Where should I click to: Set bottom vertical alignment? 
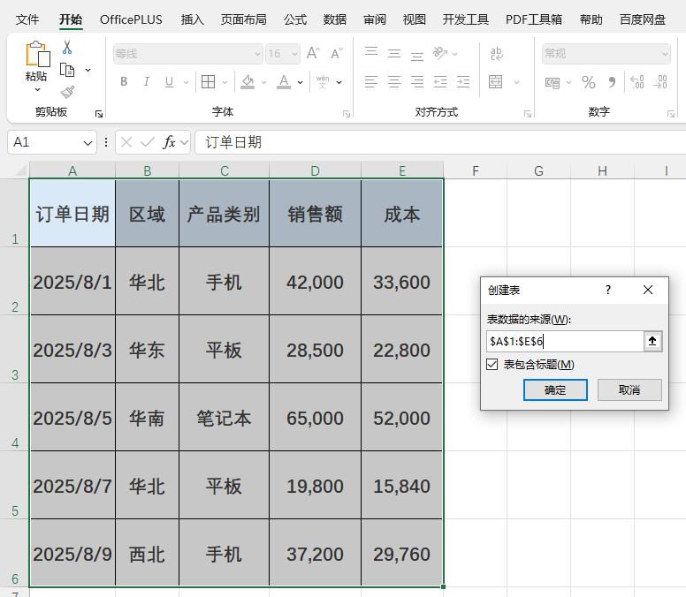coord(417,56)
